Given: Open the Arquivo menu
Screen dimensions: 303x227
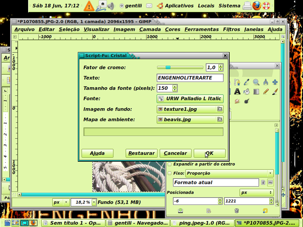Looking at the screenshot, I should tap(24, 29).
